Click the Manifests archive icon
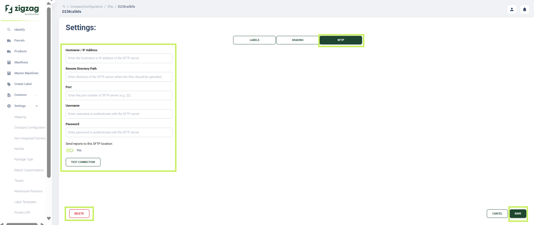 [9, 62]
